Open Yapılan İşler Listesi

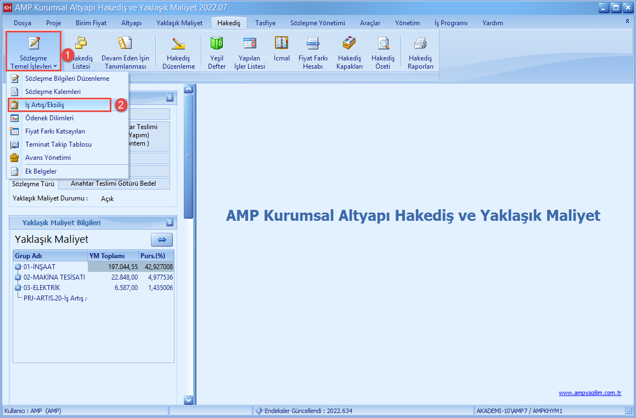pos(250,53)
